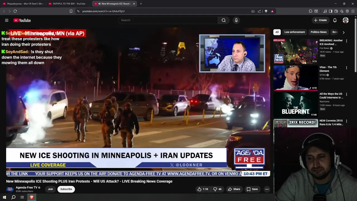Open Leo AI sparkle icon
The image size is (357, 201).
pyautogui.click(x=342, y=11)
